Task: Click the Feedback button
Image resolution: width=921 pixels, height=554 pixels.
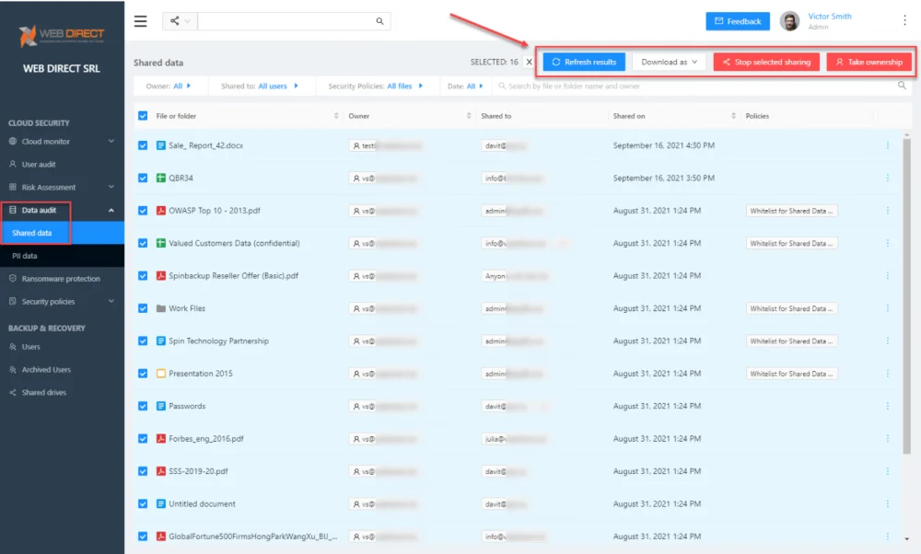Action: pyautogui.click(x=738, y=21)
